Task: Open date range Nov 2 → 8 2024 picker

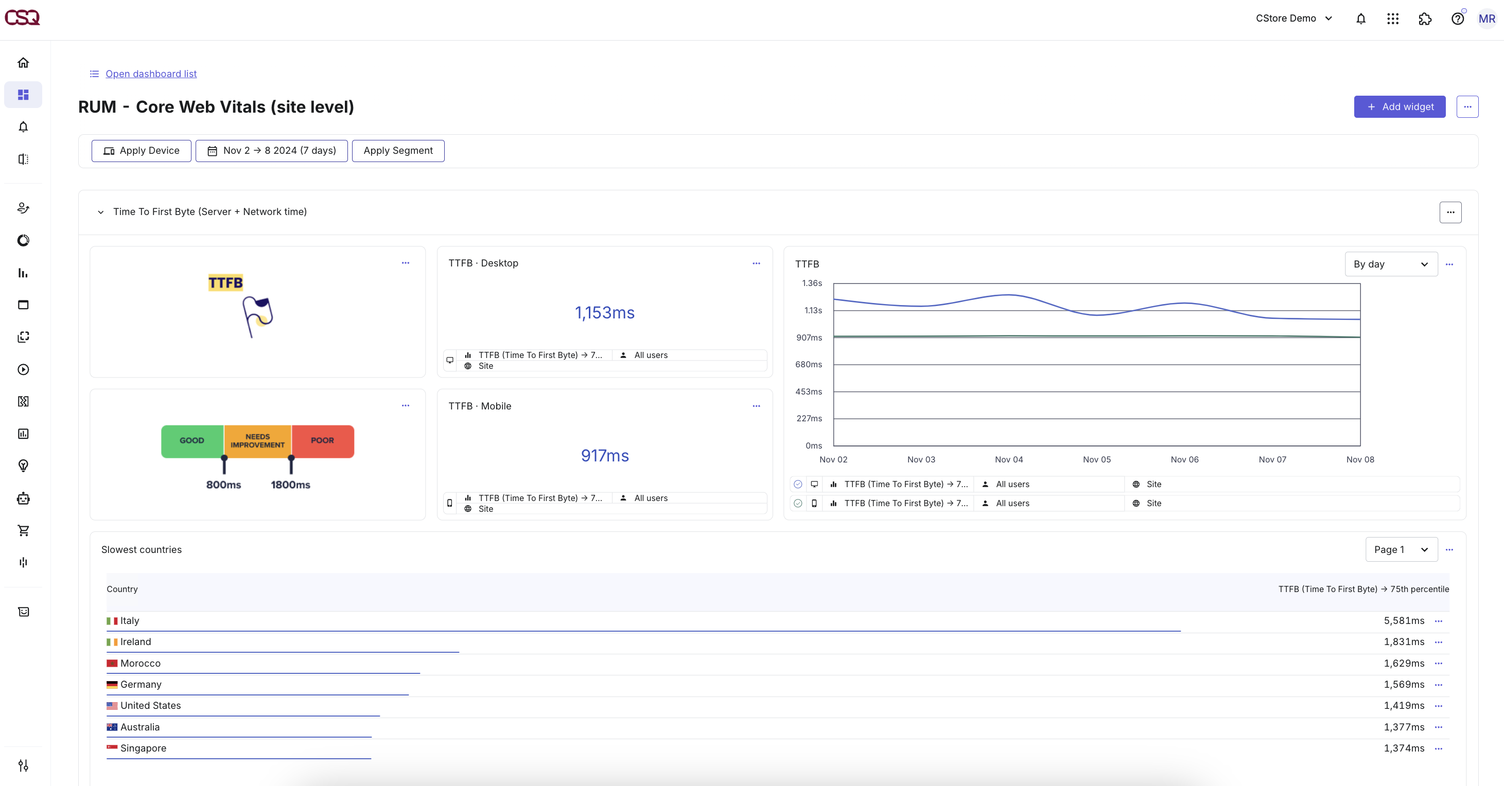Action: [x=271, y=151]
